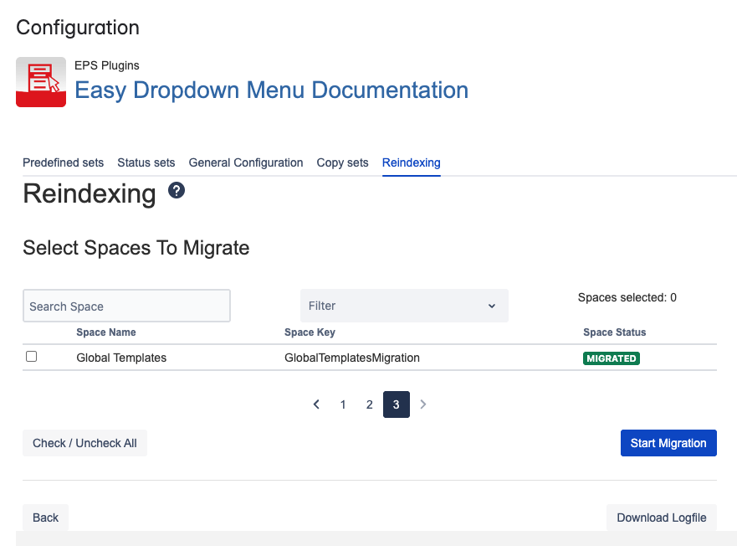Screen dimensions: 737x546
Task: Tick the Global Templates space checkbox
Action: [x=32, y=357]
